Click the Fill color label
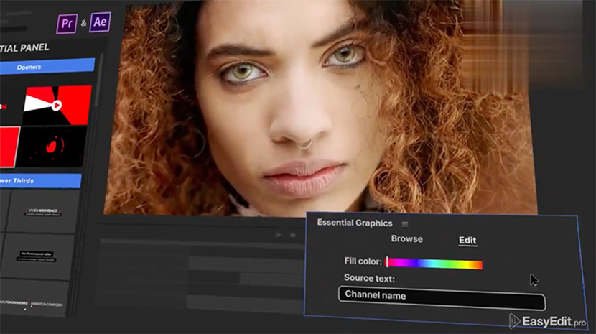 [x=363, y=261]
